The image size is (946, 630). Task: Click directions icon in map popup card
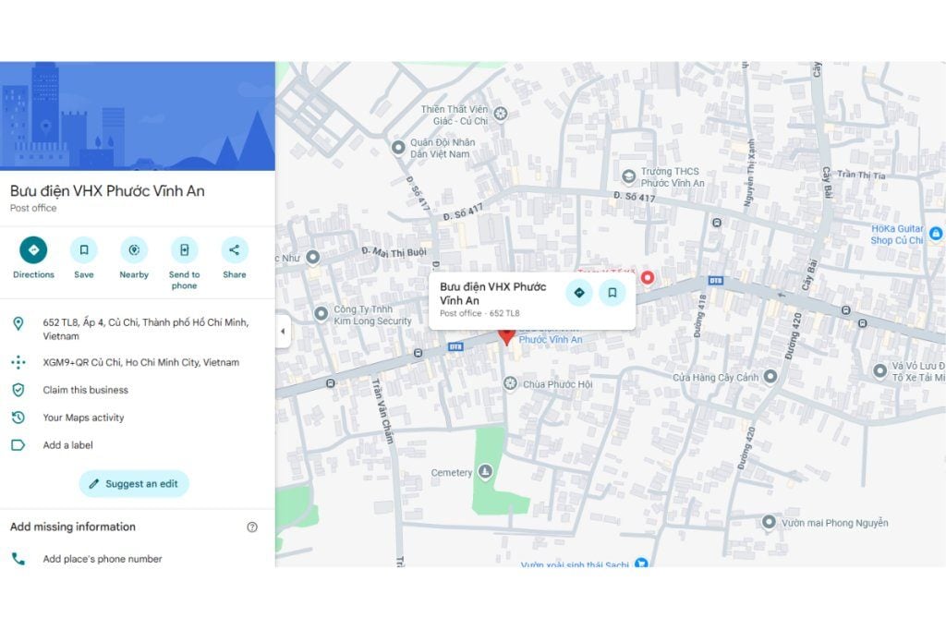pyautogui.click(x=579, y=293)
